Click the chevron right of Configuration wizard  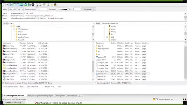click(181, 103)
